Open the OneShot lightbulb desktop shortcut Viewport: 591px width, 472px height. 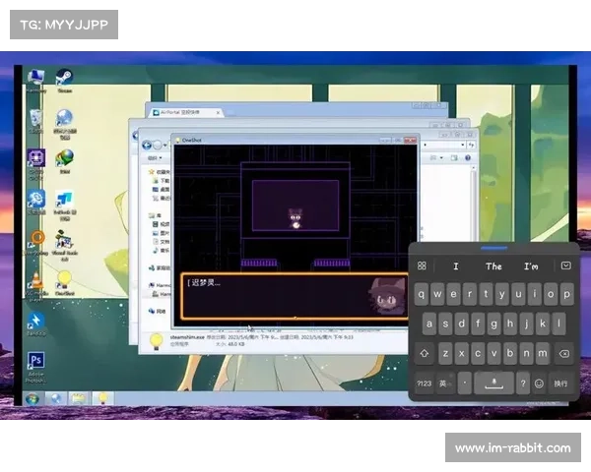(65, 279)
